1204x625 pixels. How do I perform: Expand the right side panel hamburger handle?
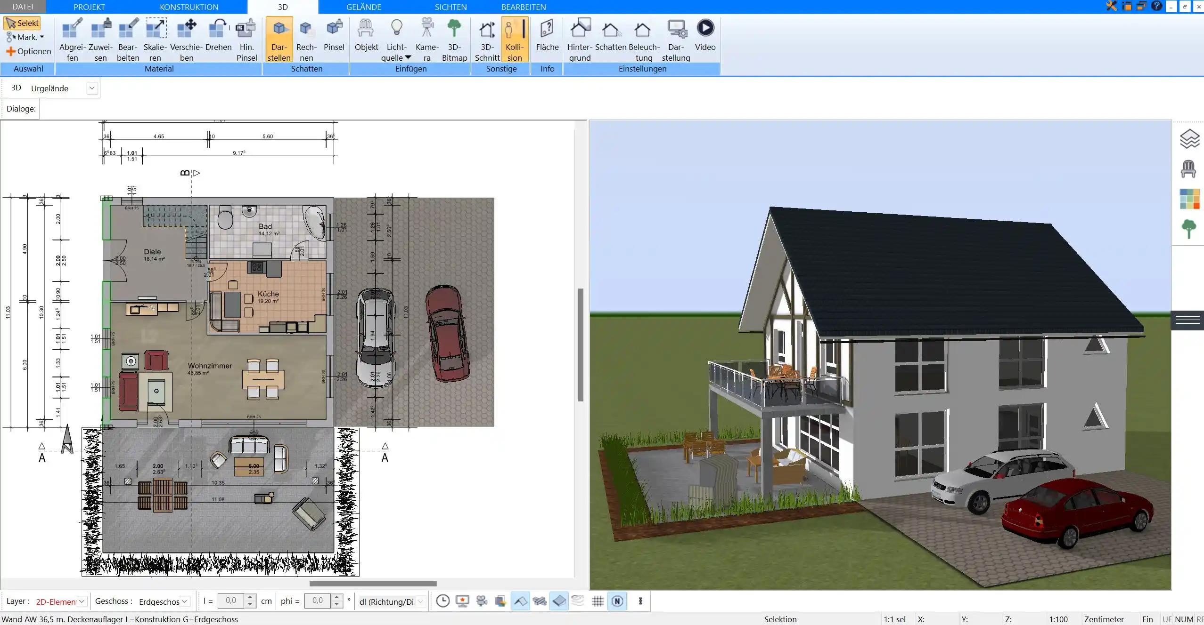[1188, 320]
